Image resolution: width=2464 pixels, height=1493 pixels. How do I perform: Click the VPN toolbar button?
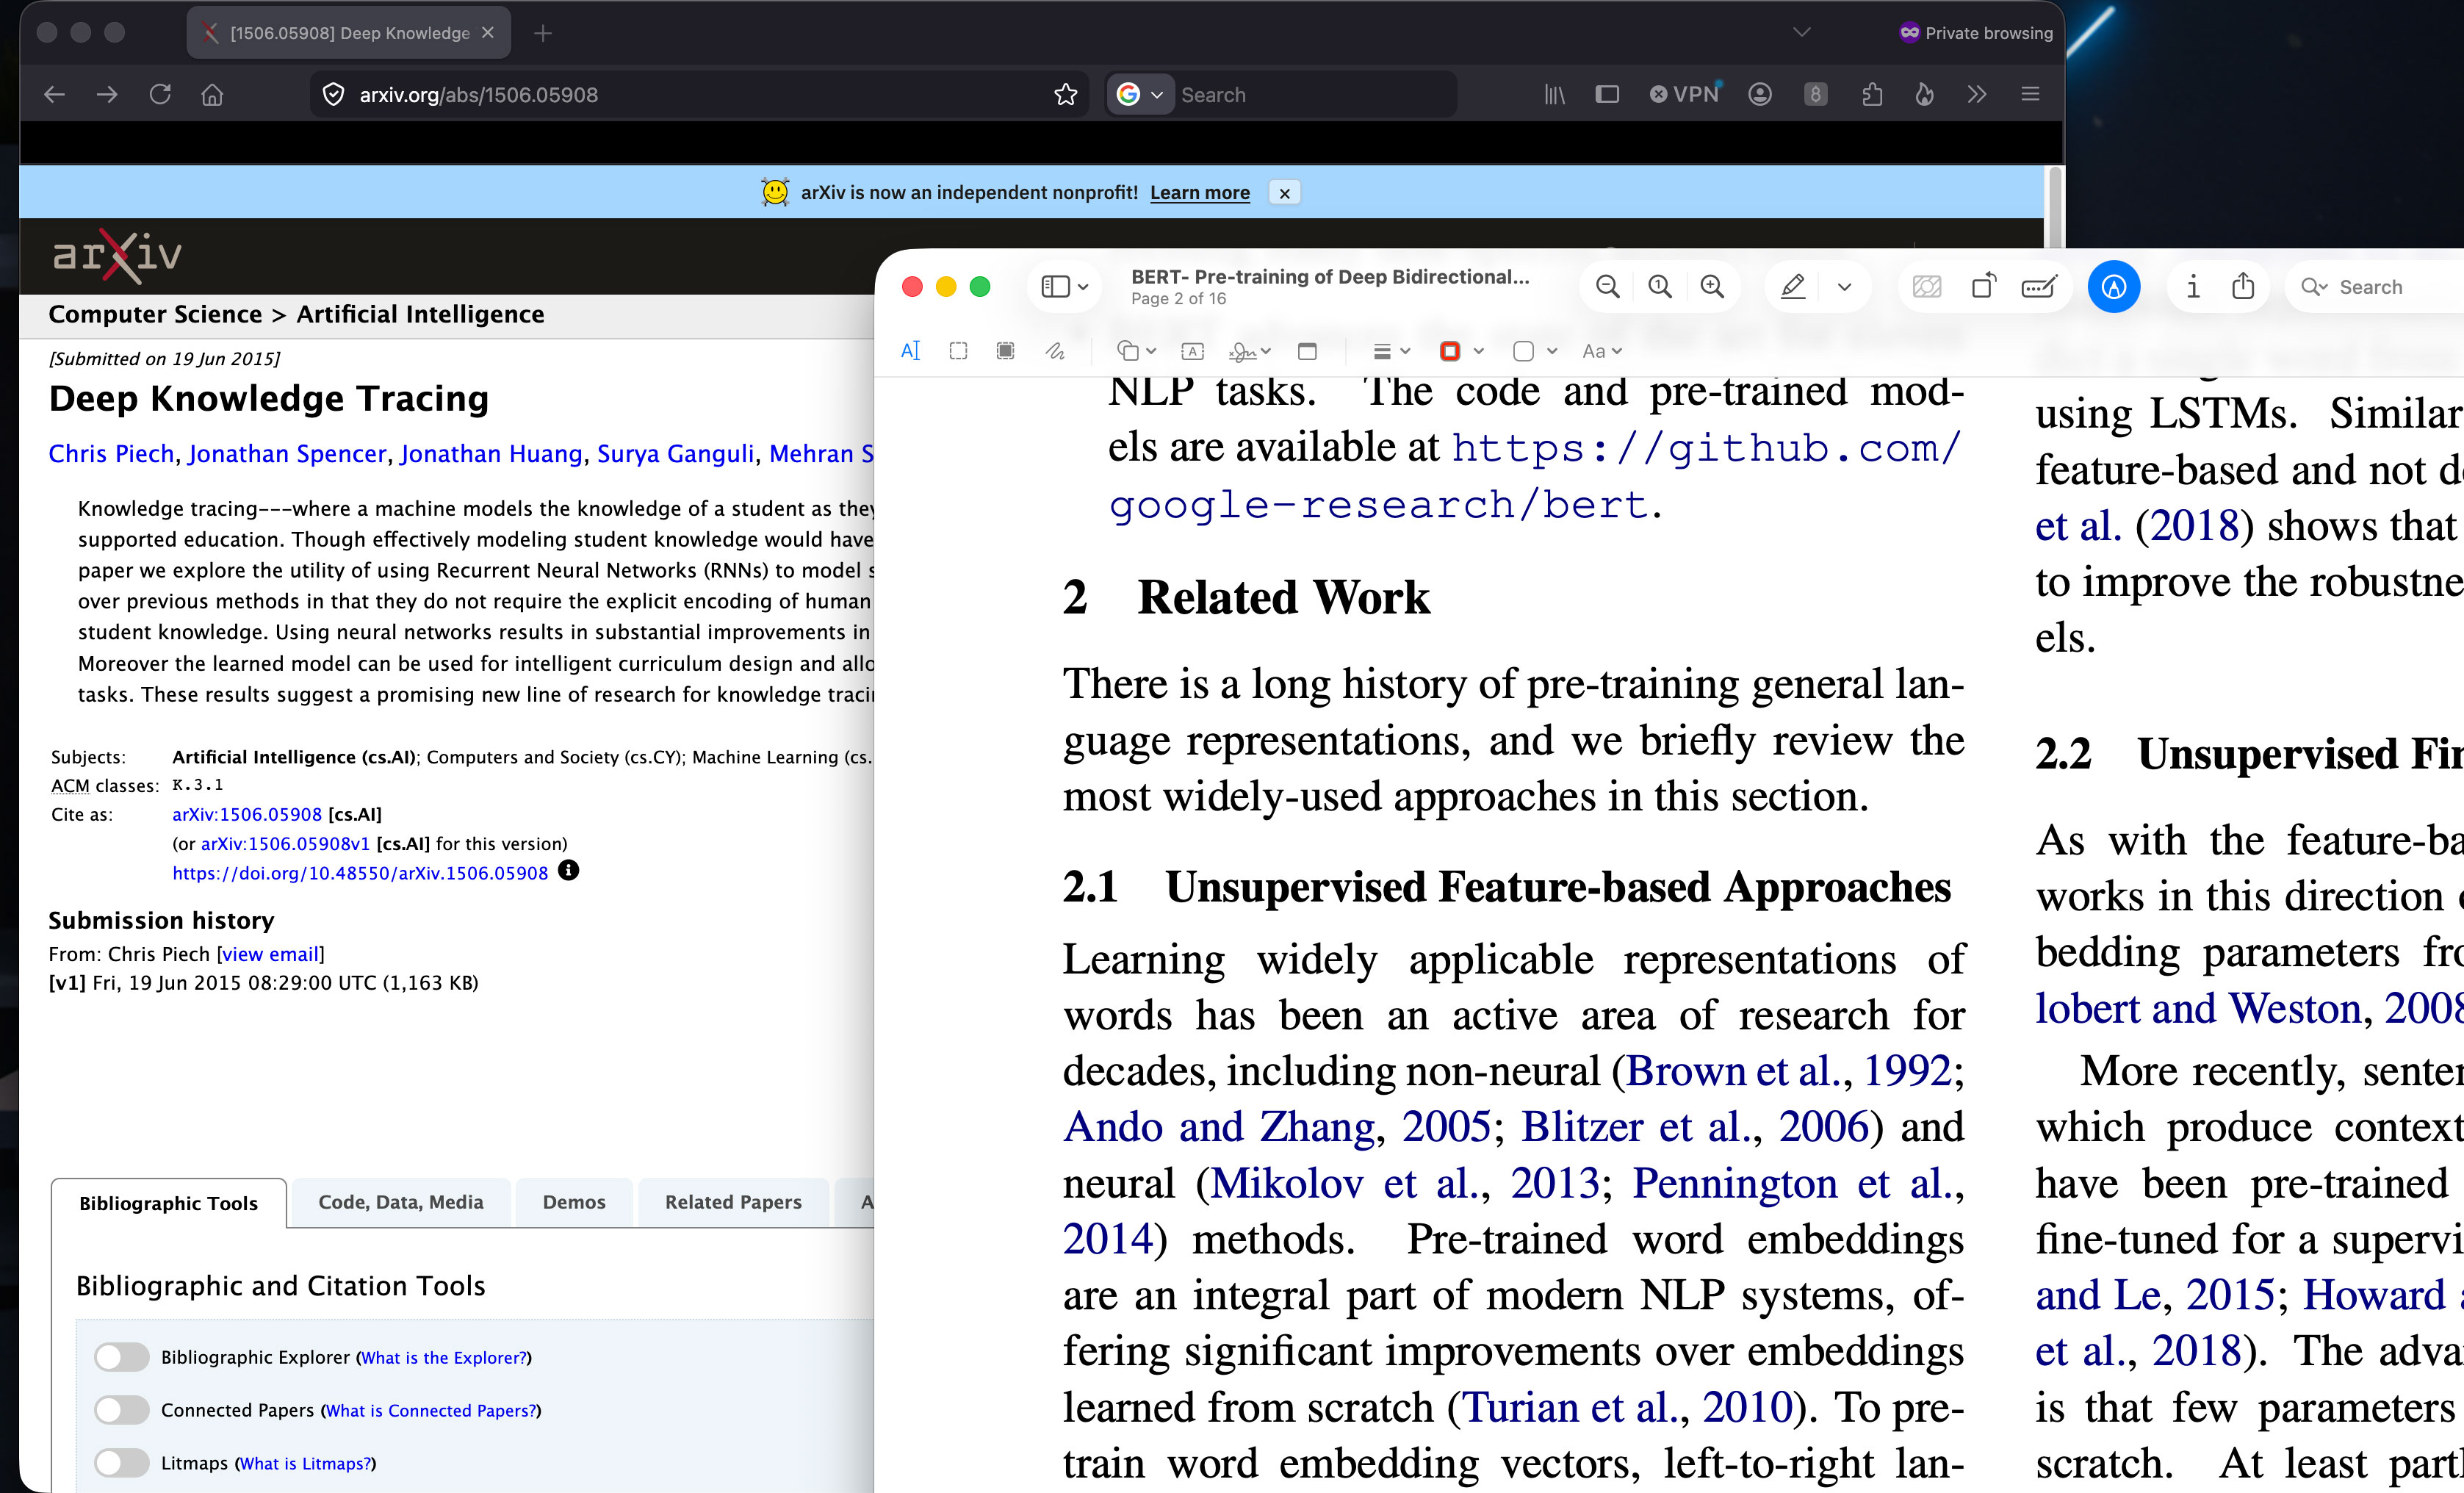tap(1684, 94)
